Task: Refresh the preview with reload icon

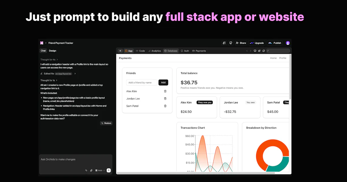Action: [263, 51]
